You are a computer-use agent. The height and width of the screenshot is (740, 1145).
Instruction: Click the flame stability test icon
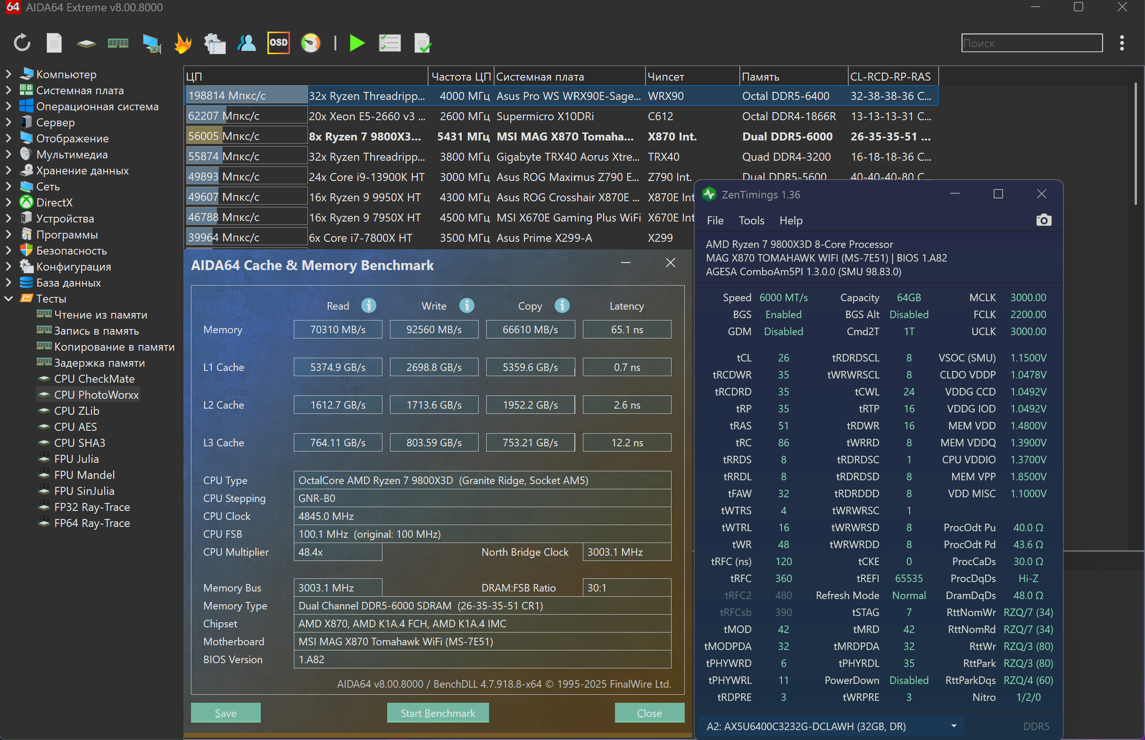click(x=183, y=43)
